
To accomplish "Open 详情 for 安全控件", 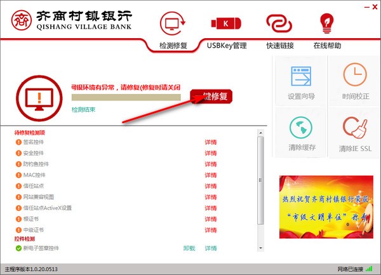I will (210, 153).
